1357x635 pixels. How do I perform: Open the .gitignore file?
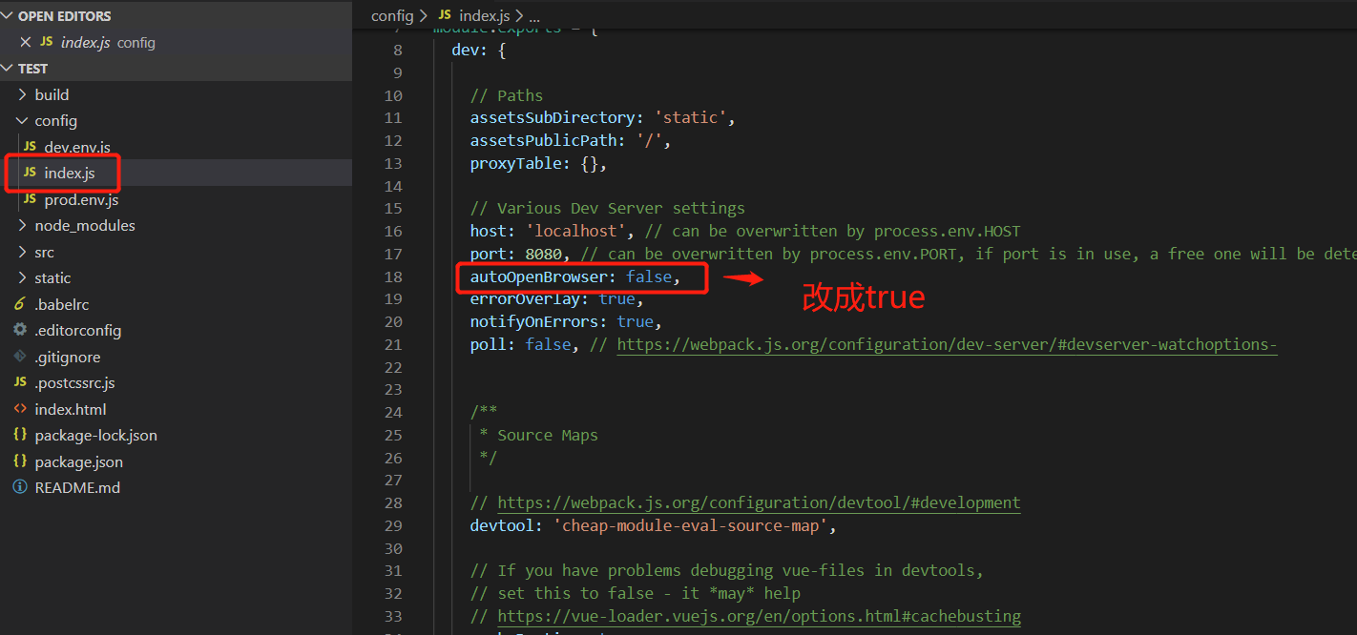[68, 358]
